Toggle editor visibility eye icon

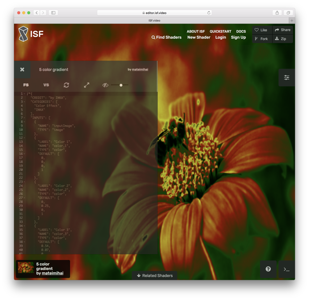coord(105,85)
